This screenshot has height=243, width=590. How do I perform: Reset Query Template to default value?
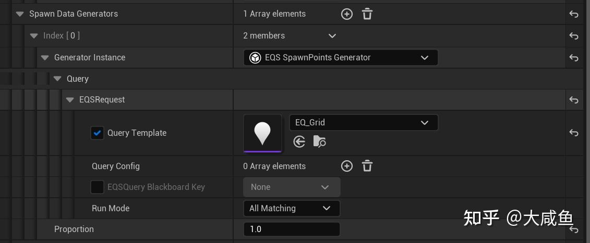tap(574, 133)
